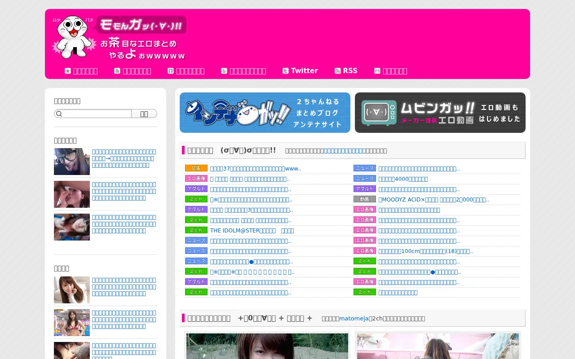Viewport: 575px width, 359px height.
Task: Click the flower-shaped icon in the navigation bar
Action: point(117,71)
